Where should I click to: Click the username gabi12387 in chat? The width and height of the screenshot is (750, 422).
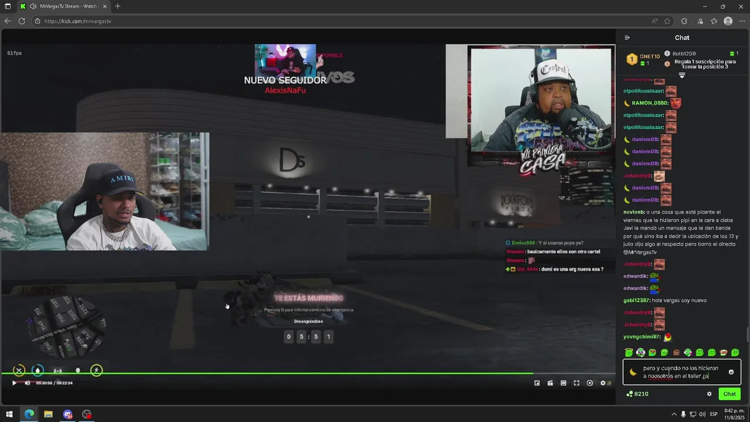click(636, 301)
